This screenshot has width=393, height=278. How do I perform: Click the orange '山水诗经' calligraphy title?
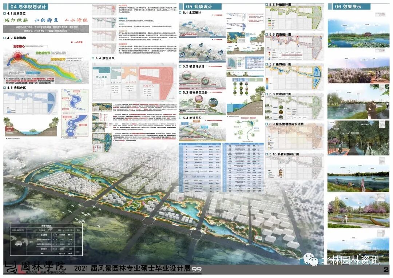[76, 20]
